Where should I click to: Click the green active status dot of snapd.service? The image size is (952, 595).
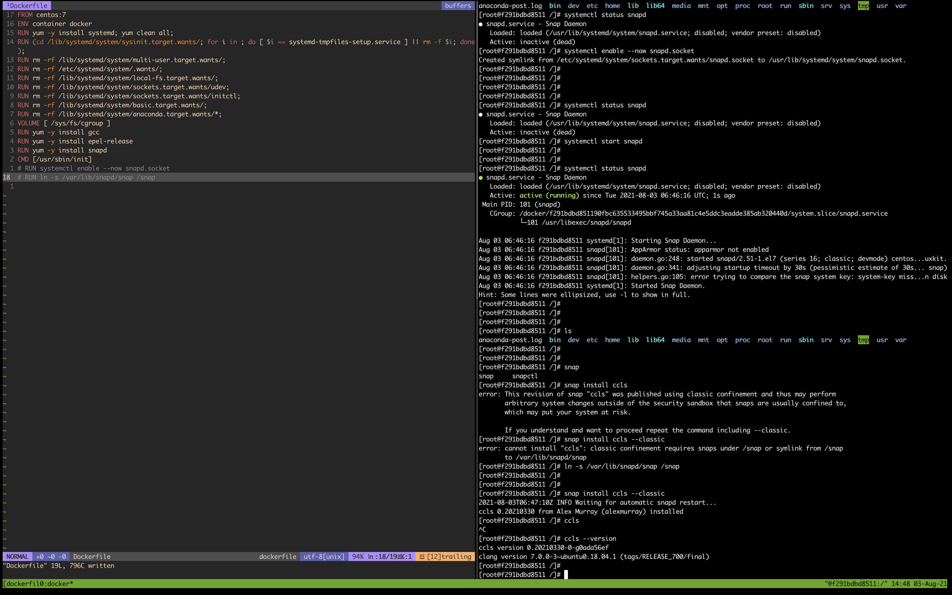click(481, 177)
